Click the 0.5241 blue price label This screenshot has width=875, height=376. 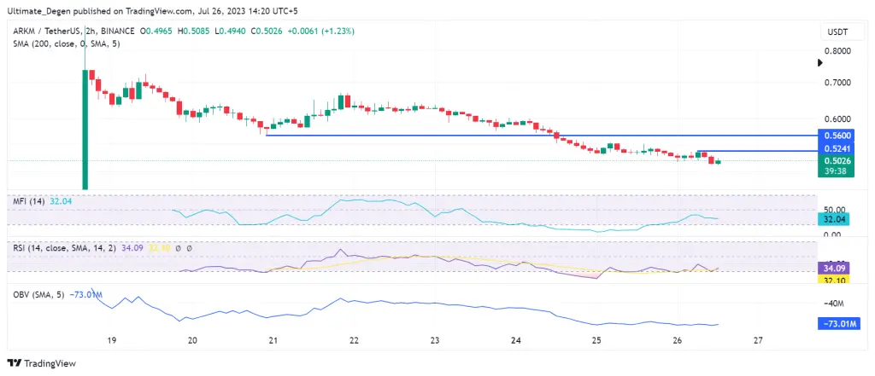click(834, 148)
